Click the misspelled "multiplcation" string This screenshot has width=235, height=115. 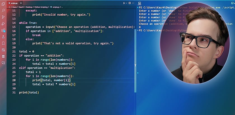pos(62,68)
